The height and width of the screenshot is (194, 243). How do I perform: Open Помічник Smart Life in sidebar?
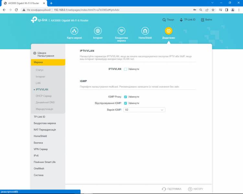[45, 162]
